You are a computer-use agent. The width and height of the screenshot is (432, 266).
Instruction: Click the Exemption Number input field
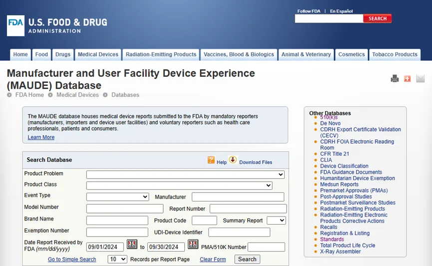tap(117, 232)
